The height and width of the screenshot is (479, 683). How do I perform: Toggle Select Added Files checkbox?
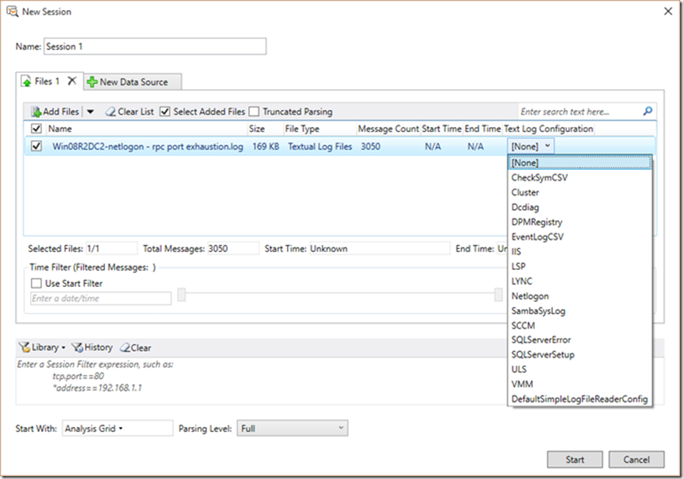click(x=164, y=112)
